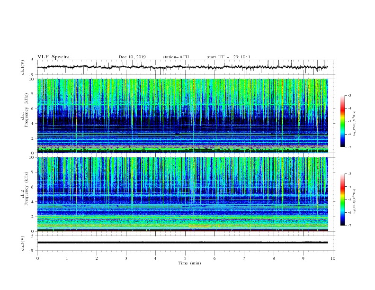Click the log(PSD) label beside ch.2 colorbar
Viewport: 375px width, 290px height.
354,202
